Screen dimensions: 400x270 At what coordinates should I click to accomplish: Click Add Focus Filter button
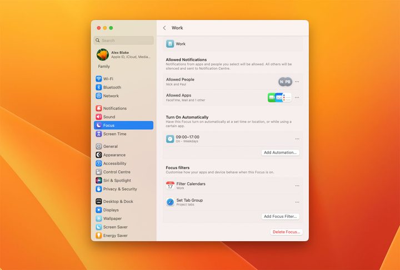(x=281, y=216)
